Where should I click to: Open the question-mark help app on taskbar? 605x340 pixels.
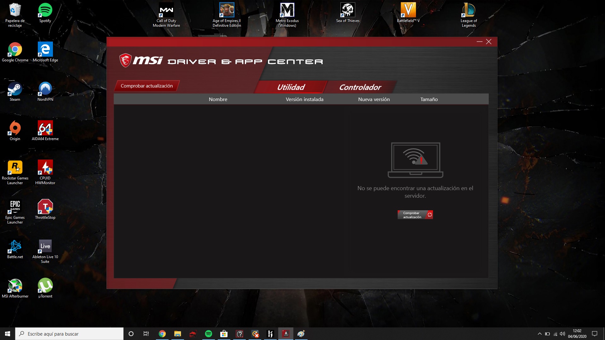tap(239, 334)
